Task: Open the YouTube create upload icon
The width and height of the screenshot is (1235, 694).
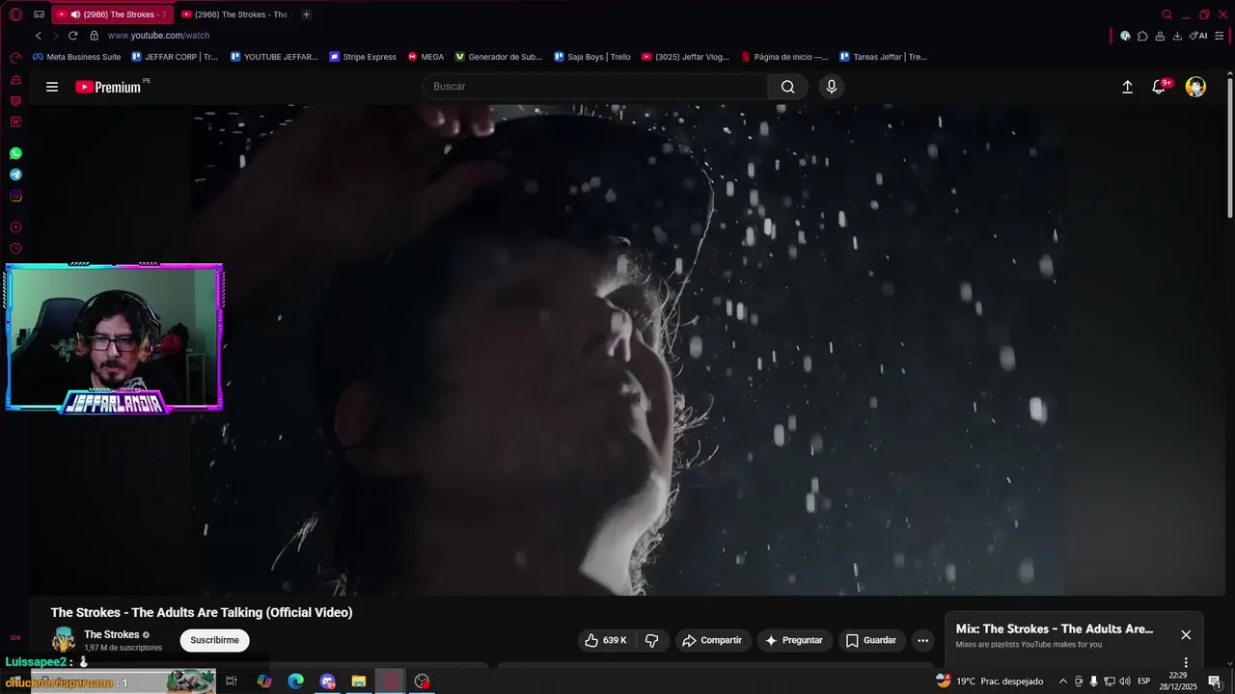Action: (1127, 87)
